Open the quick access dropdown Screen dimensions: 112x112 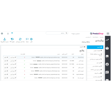(x=76, y=34)
